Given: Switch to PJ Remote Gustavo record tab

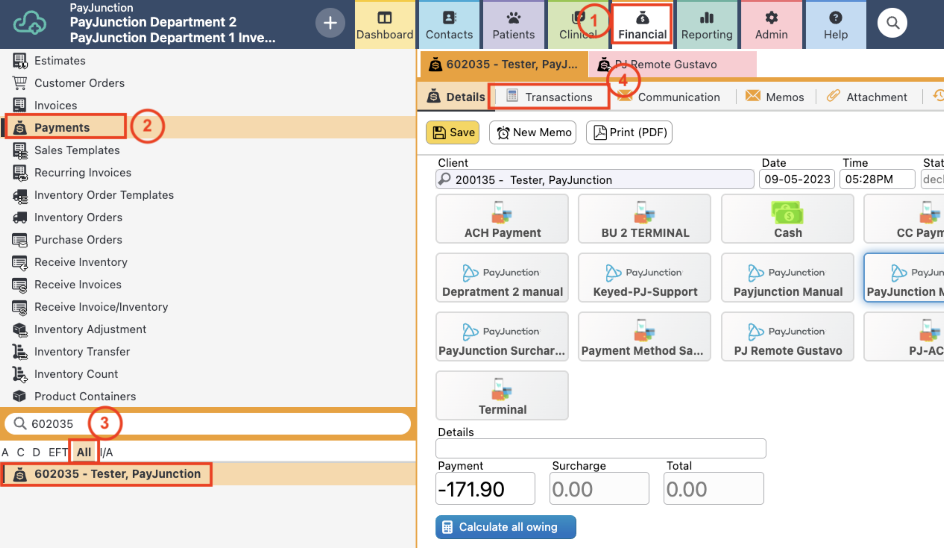Looking at the screenshot, I should tap(672, 64).
